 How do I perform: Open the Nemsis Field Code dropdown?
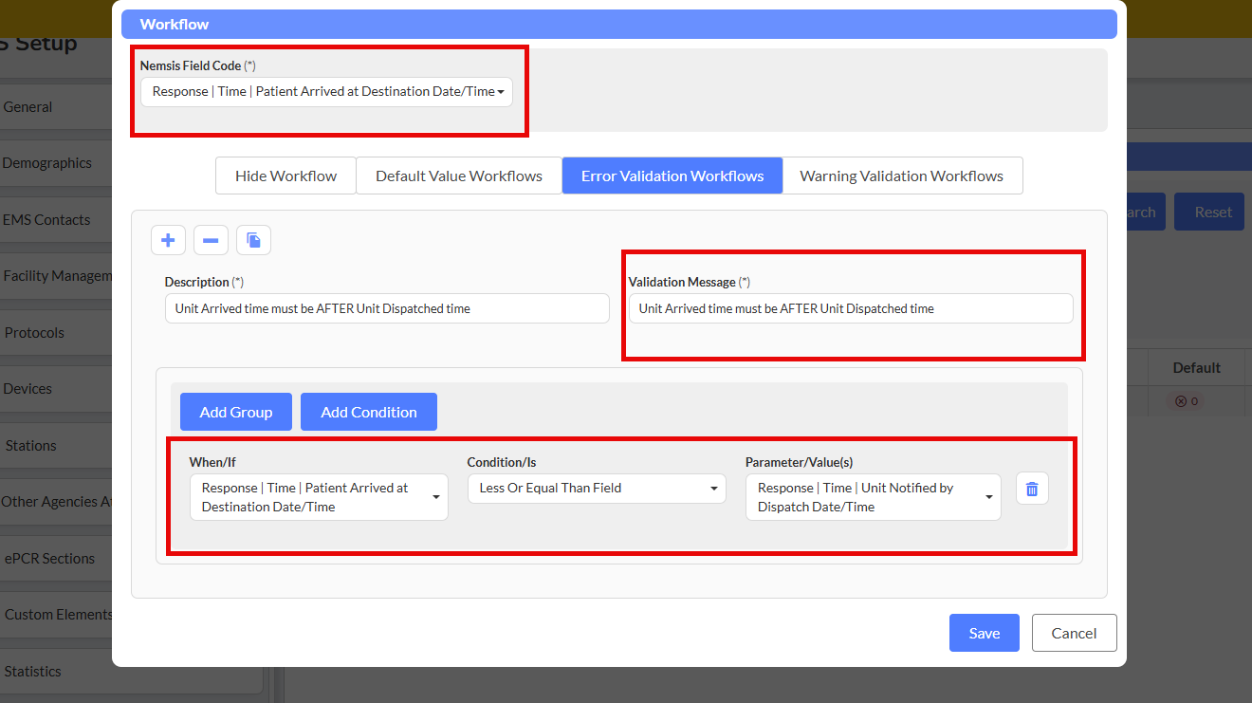(326, 92)
